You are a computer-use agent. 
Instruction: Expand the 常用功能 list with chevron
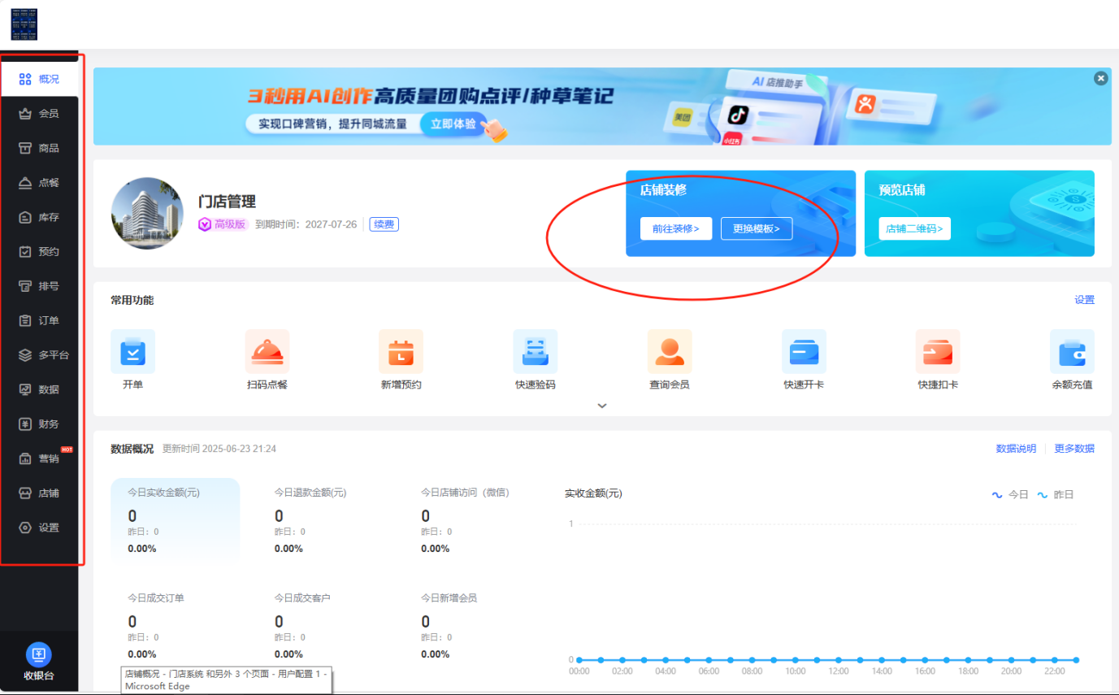(602, 405)
